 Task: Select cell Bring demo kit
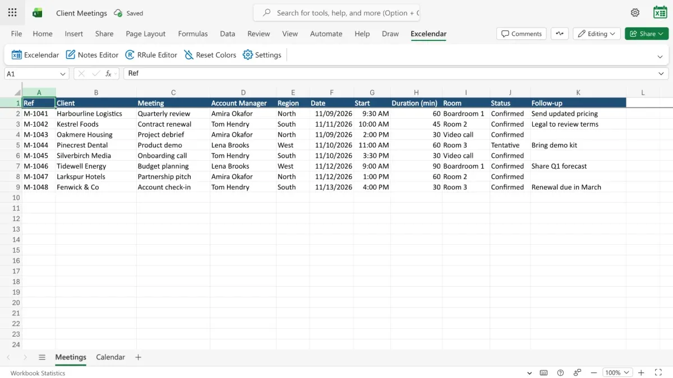coord(578,145)
